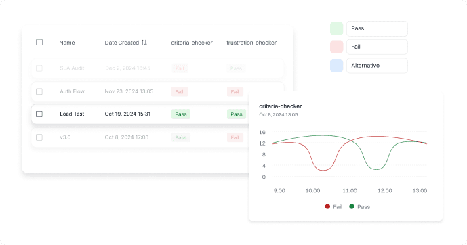Select the blue Alternative color swatch
Image resolution: width=467 pixels, height=245 pixels.
(337, 66)
